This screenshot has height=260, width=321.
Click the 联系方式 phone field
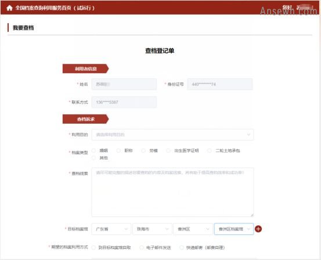pos(124,102)
